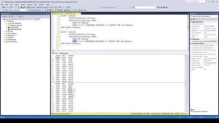Click the Decrease Indent icon

click(x=79, y=10)
